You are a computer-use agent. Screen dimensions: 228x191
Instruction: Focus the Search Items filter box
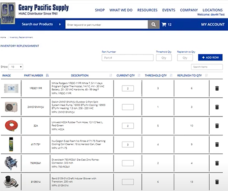[207, 67]
